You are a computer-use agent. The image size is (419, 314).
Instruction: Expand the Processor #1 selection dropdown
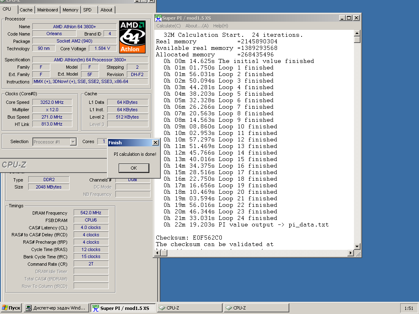click(73, 142)
